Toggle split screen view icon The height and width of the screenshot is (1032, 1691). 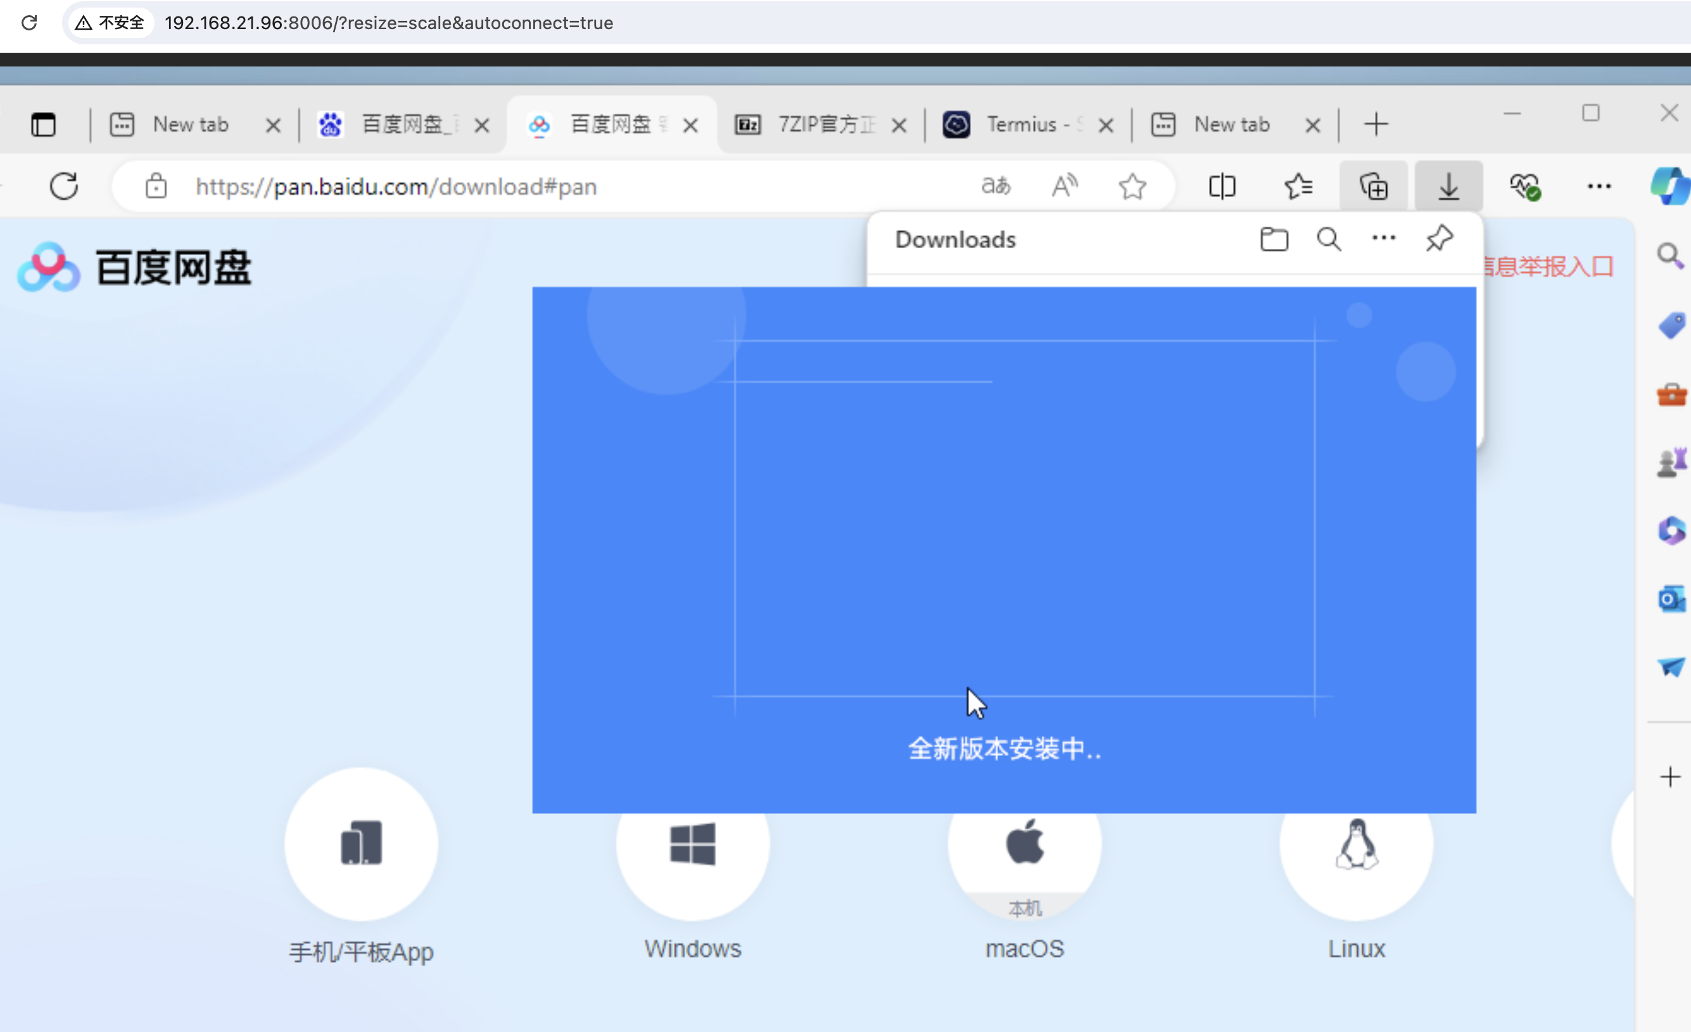point(1222,187)
